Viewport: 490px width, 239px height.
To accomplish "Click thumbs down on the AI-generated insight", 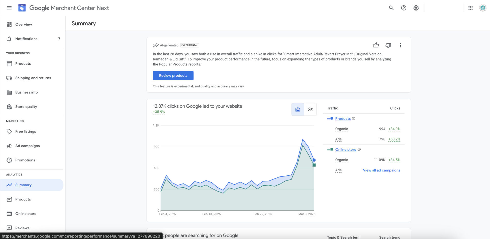I will pos(388,45).
